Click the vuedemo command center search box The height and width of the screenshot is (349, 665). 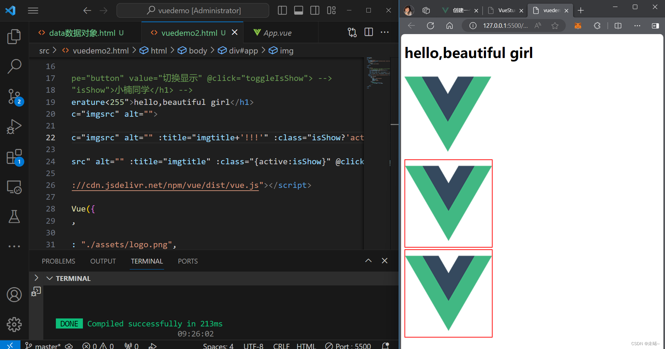(x=193, y=10)
